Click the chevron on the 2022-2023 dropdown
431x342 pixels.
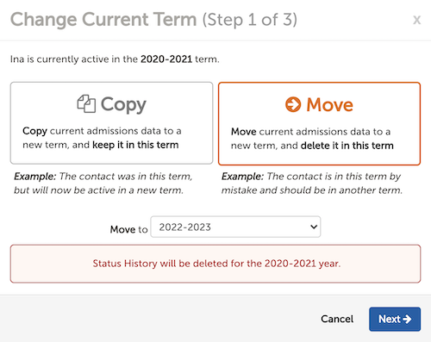click(x=314, y=227)
